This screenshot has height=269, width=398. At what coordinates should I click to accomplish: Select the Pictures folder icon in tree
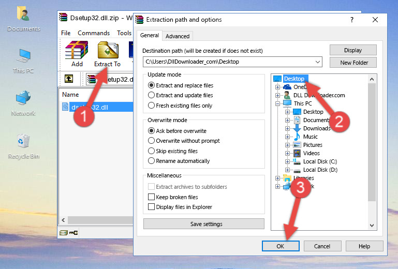point(297,145)
